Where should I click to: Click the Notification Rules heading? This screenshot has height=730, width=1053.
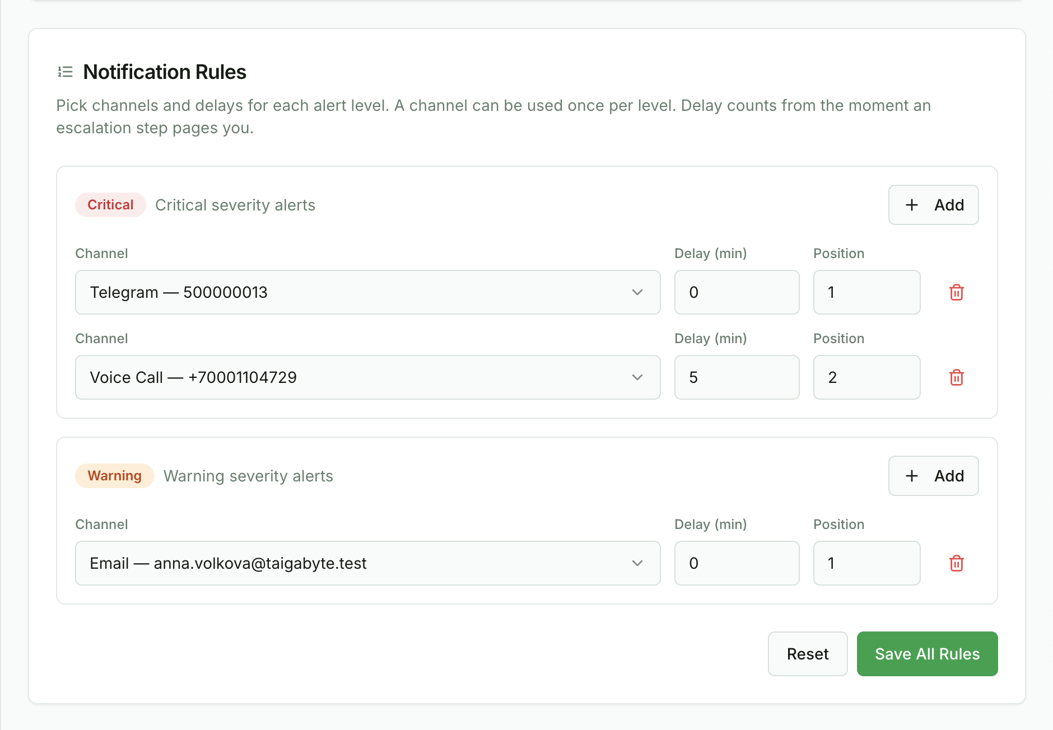tap(165, 72)
